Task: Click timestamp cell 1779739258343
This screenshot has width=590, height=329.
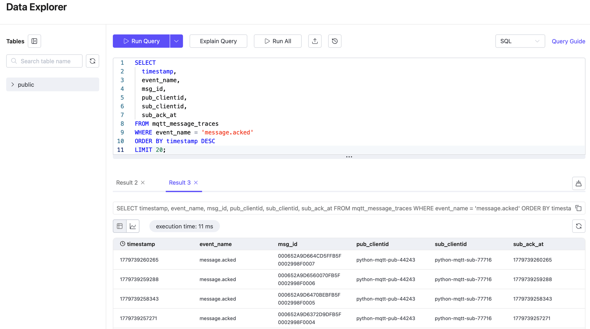Action: [139, 299]
